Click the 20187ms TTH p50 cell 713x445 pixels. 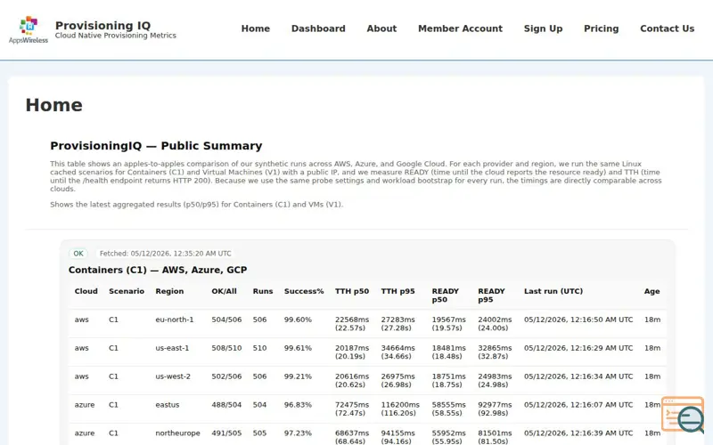click(352, 352)
